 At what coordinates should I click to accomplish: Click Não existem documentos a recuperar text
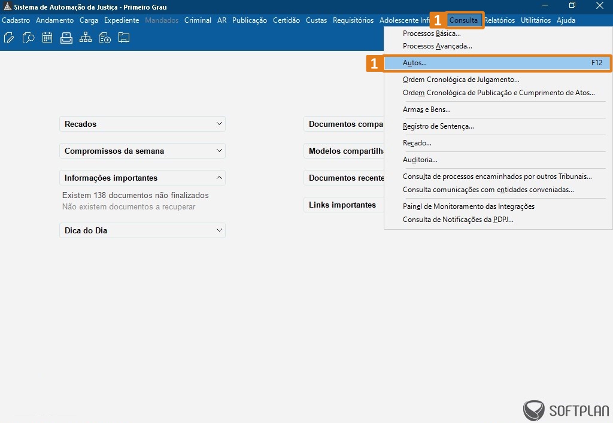point(129,206)
